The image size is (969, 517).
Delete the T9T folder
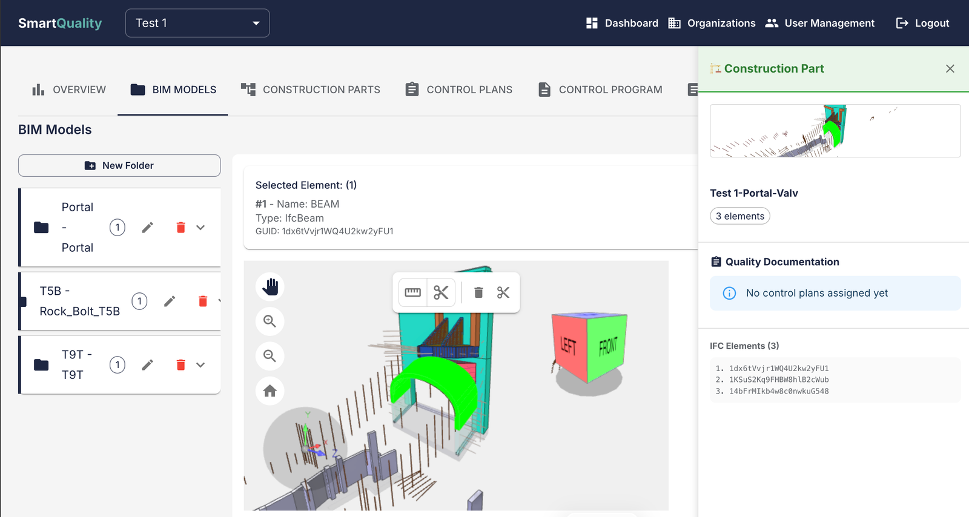pos(180,365)
